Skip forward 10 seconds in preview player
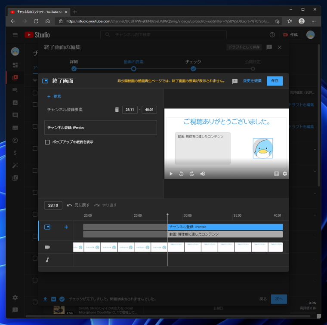 pos(191,174)
